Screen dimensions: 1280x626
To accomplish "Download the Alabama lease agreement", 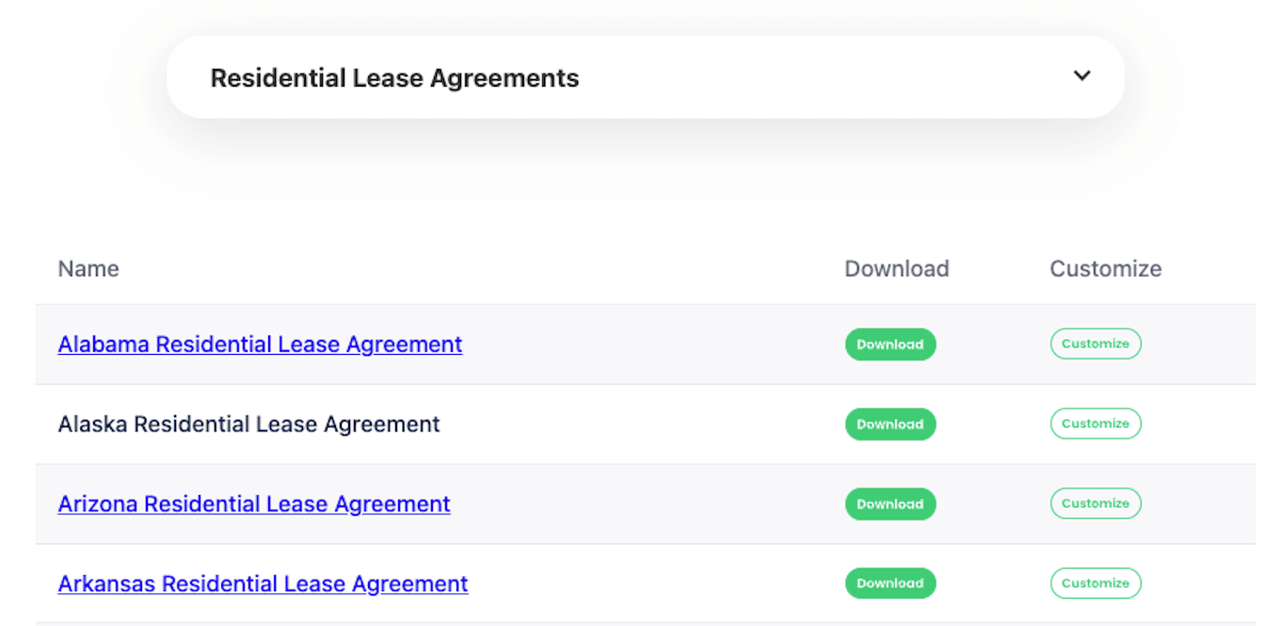I will pyautogui.click(x=889, y=345).
